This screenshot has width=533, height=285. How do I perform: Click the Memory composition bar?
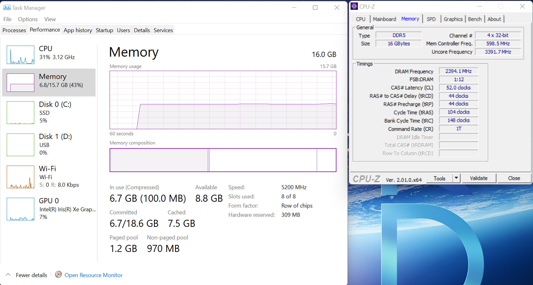pyautogui.click(x=223, y=160)
